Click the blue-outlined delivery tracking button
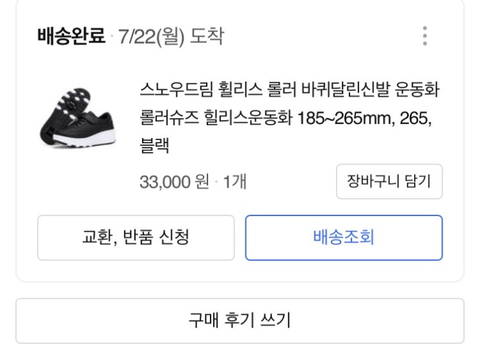480x349 pixels. coord(344,237)
